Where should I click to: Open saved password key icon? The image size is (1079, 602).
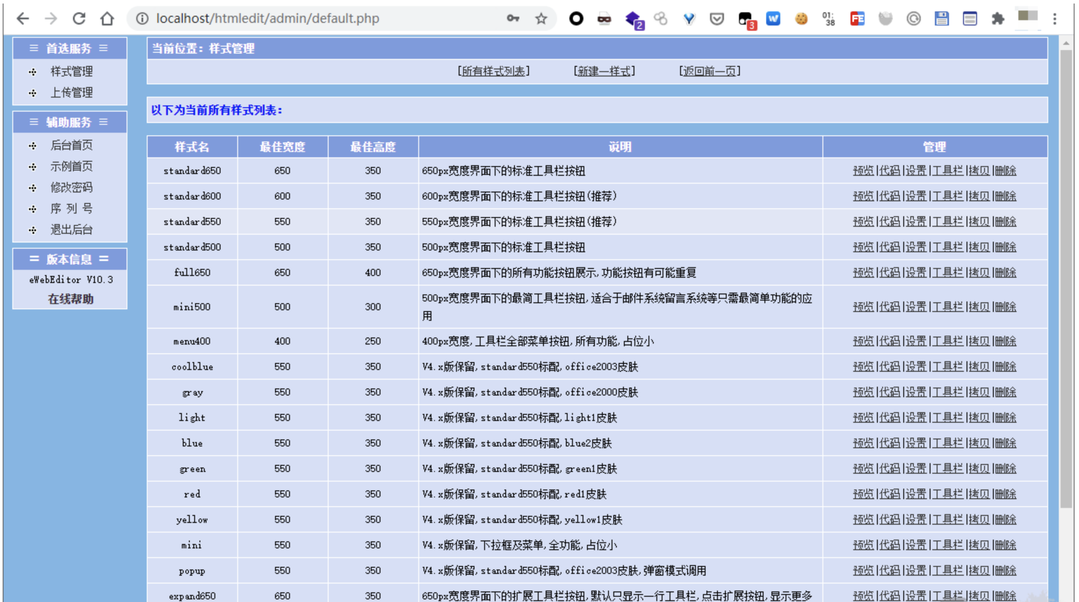click(x=513, y=18)
